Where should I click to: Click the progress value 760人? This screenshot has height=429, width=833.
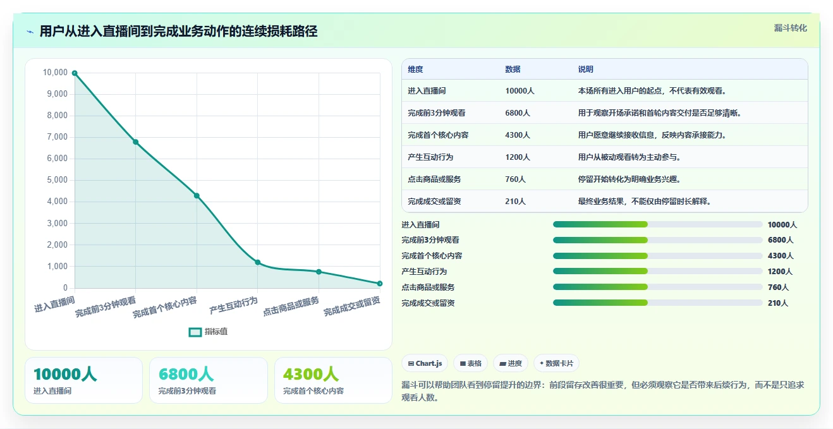pyautogui.click(x=778, y=287)
